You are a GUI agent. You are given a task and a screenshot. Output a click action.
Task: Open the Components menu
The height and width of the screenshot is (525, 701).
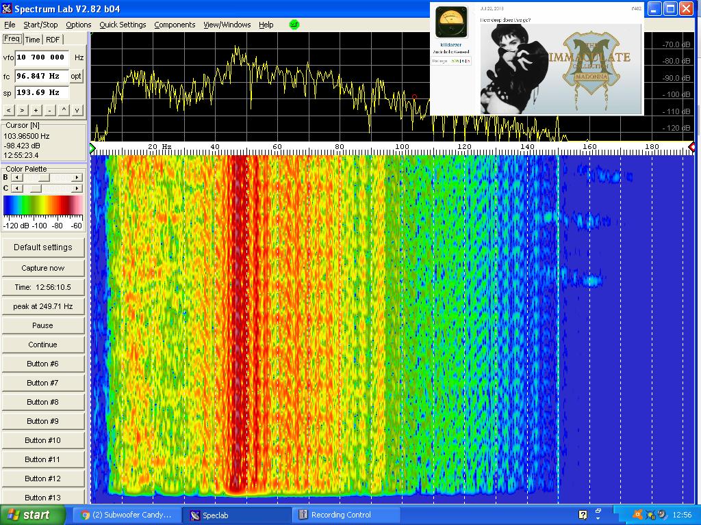(175, 25)
